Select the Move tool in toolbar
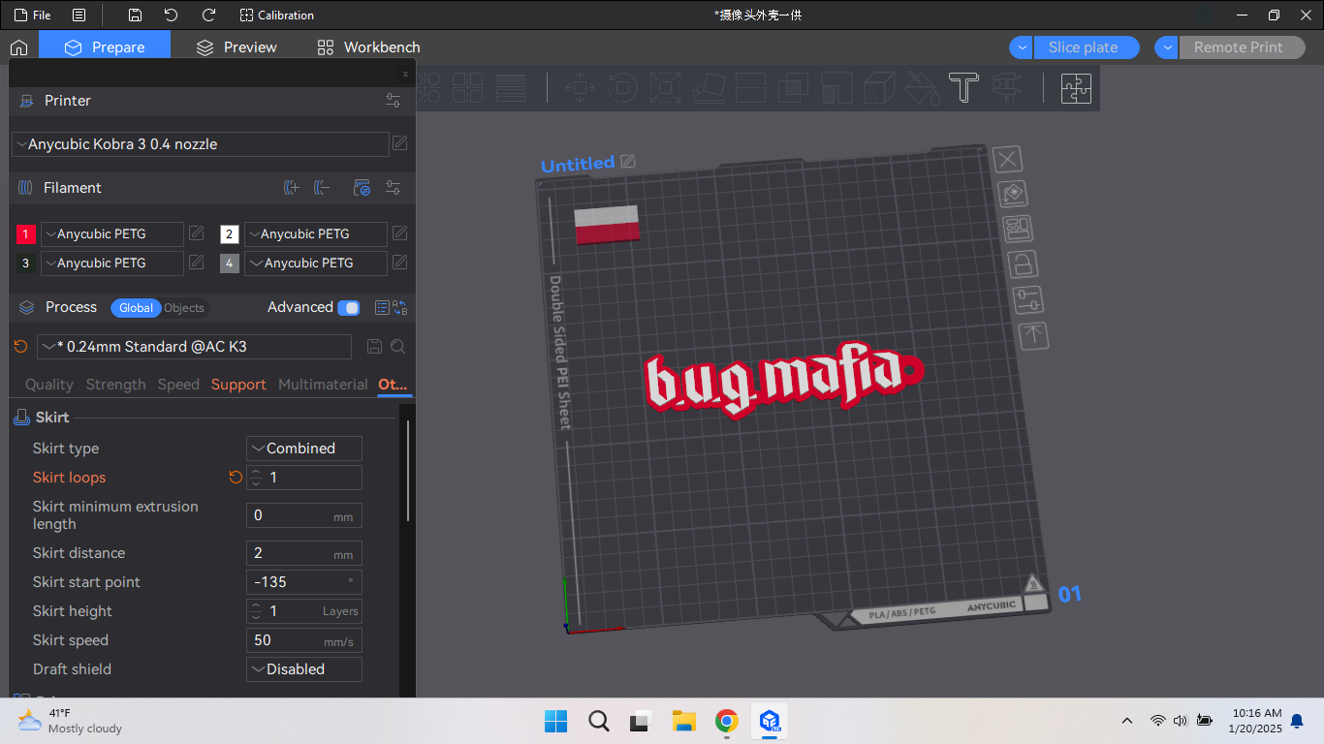 pyautogui.click(x=580, y=87)
